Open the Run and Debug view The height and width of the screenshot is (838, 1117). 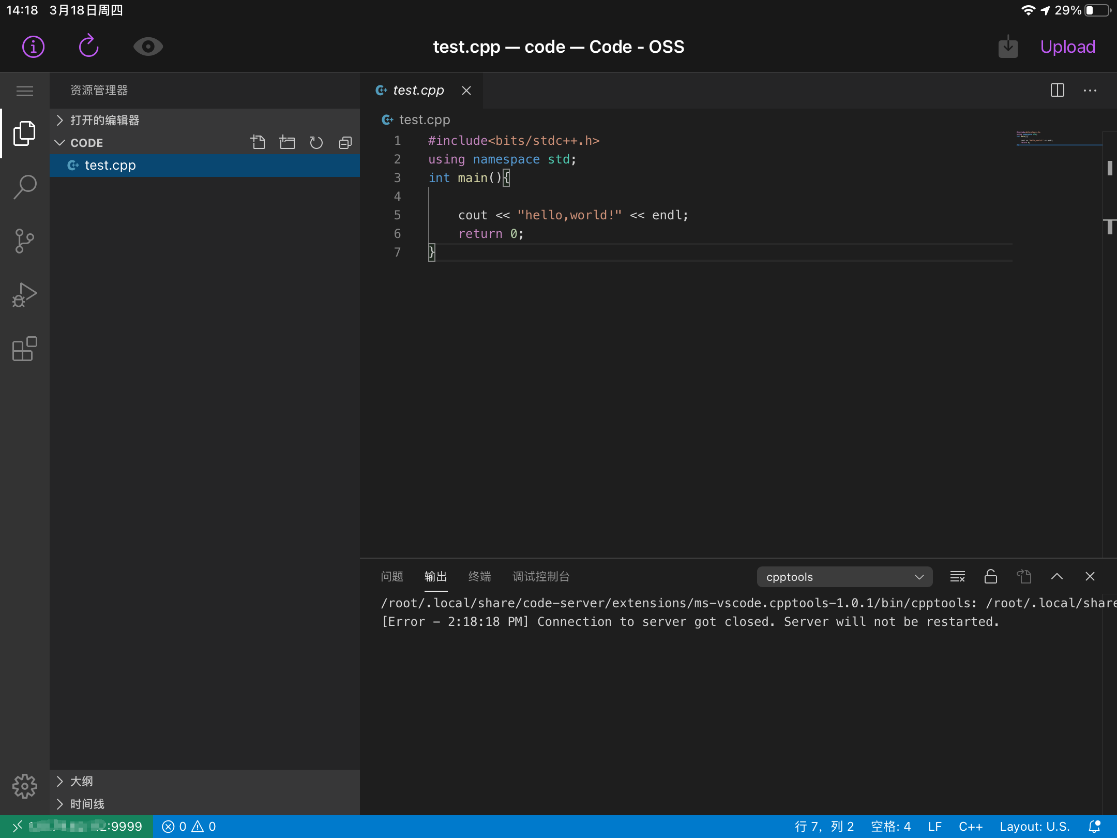tap(24, 295)
